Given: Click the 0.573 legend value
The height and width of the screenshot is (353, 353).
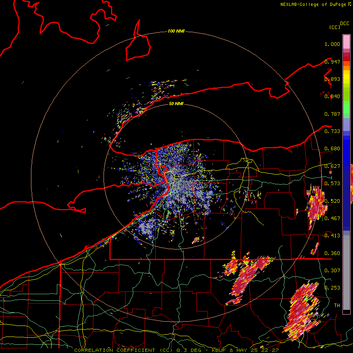Looking at the screenshot, I should coord(332,183).
